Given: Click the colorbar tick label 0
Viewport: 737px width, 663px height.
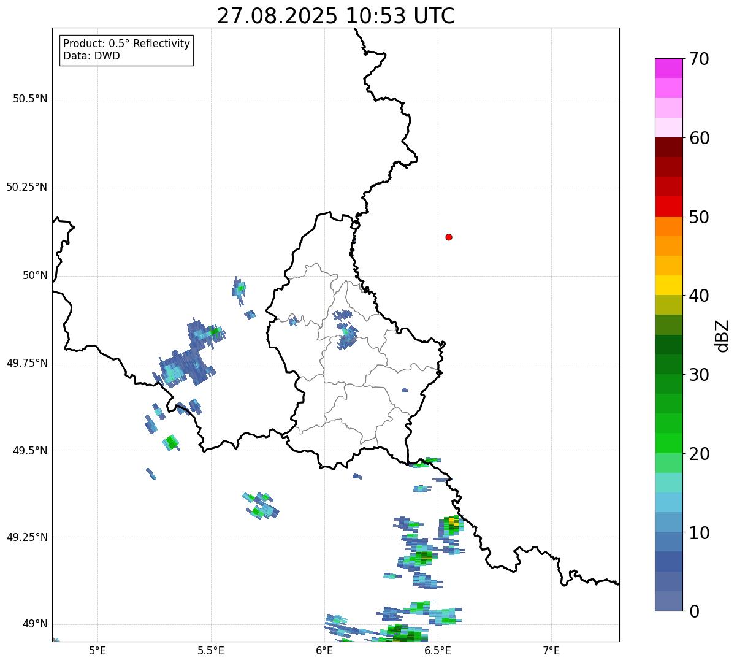Looking at the screenshot, I should pos(694,611).
